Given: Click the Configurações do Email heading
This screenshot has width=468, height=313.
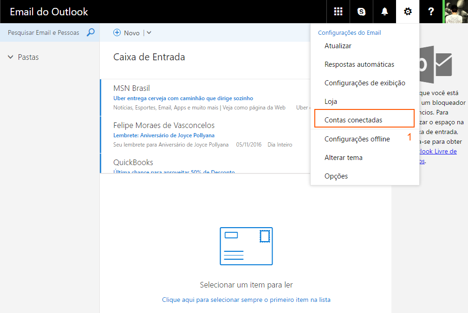Looking at the screenshot, I should point(349,32).
